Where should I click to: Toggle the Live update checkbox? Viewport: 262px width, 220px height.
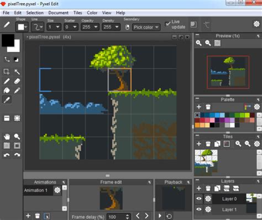coord(167,24)
